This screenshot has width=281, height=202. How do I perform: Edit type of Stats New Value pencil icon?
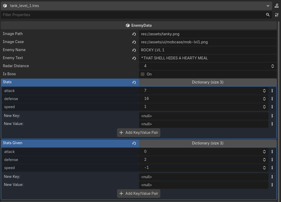tap(272, 124)
